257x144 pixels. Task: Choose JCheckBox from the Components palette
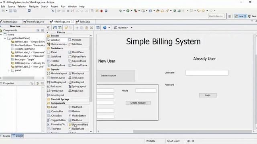(55, 116)
